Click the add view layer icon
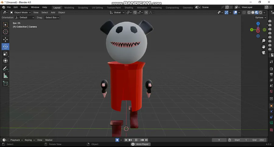 click(x=266, y=7)
